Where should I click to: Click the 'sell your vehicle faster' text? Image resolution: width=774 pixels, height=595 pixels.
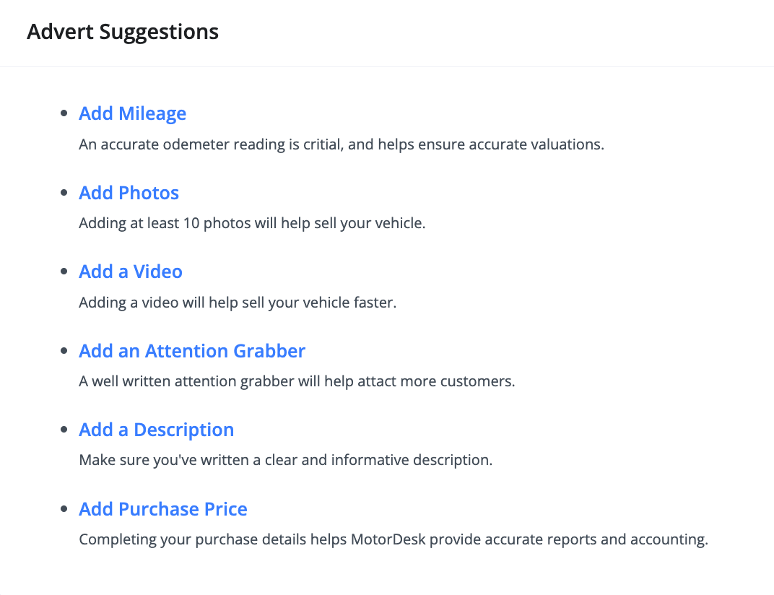tap(238, 303)
